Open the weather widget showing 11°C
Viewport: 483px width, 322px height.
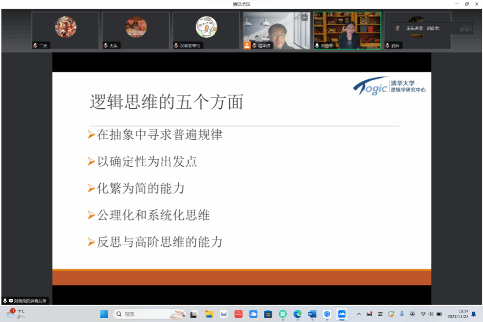click(x=15, y=314)
